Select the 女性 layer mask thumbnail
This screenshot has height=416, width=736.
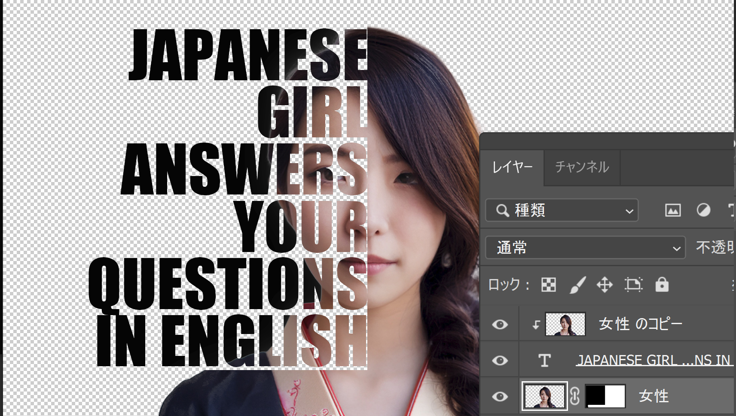click(x=605, y=396)
